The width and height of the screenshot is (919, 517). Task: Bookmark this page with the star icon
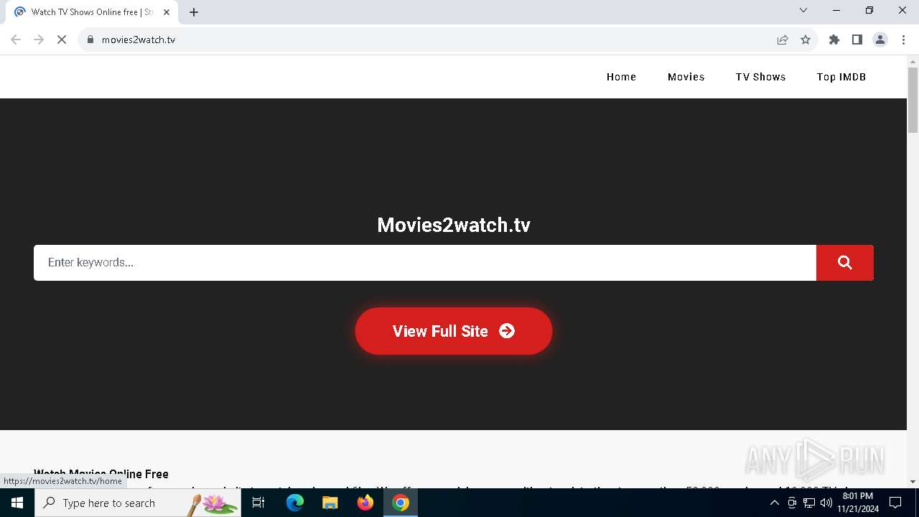(x=806, y=39)
